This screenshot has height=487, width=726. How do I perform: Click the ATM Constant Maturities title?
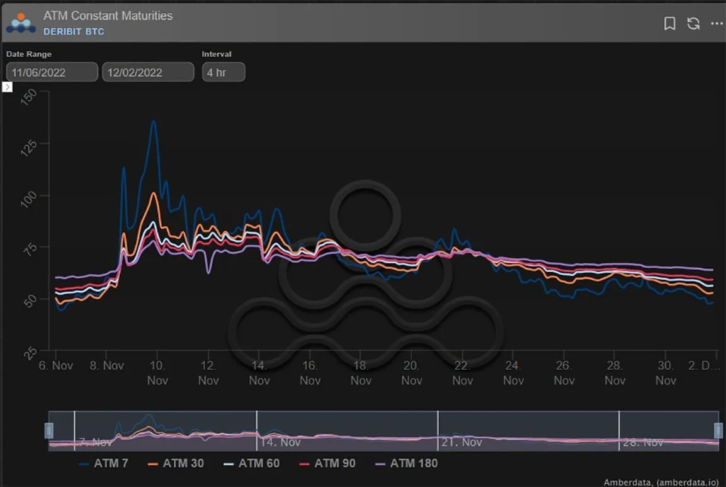pos(108,16)
